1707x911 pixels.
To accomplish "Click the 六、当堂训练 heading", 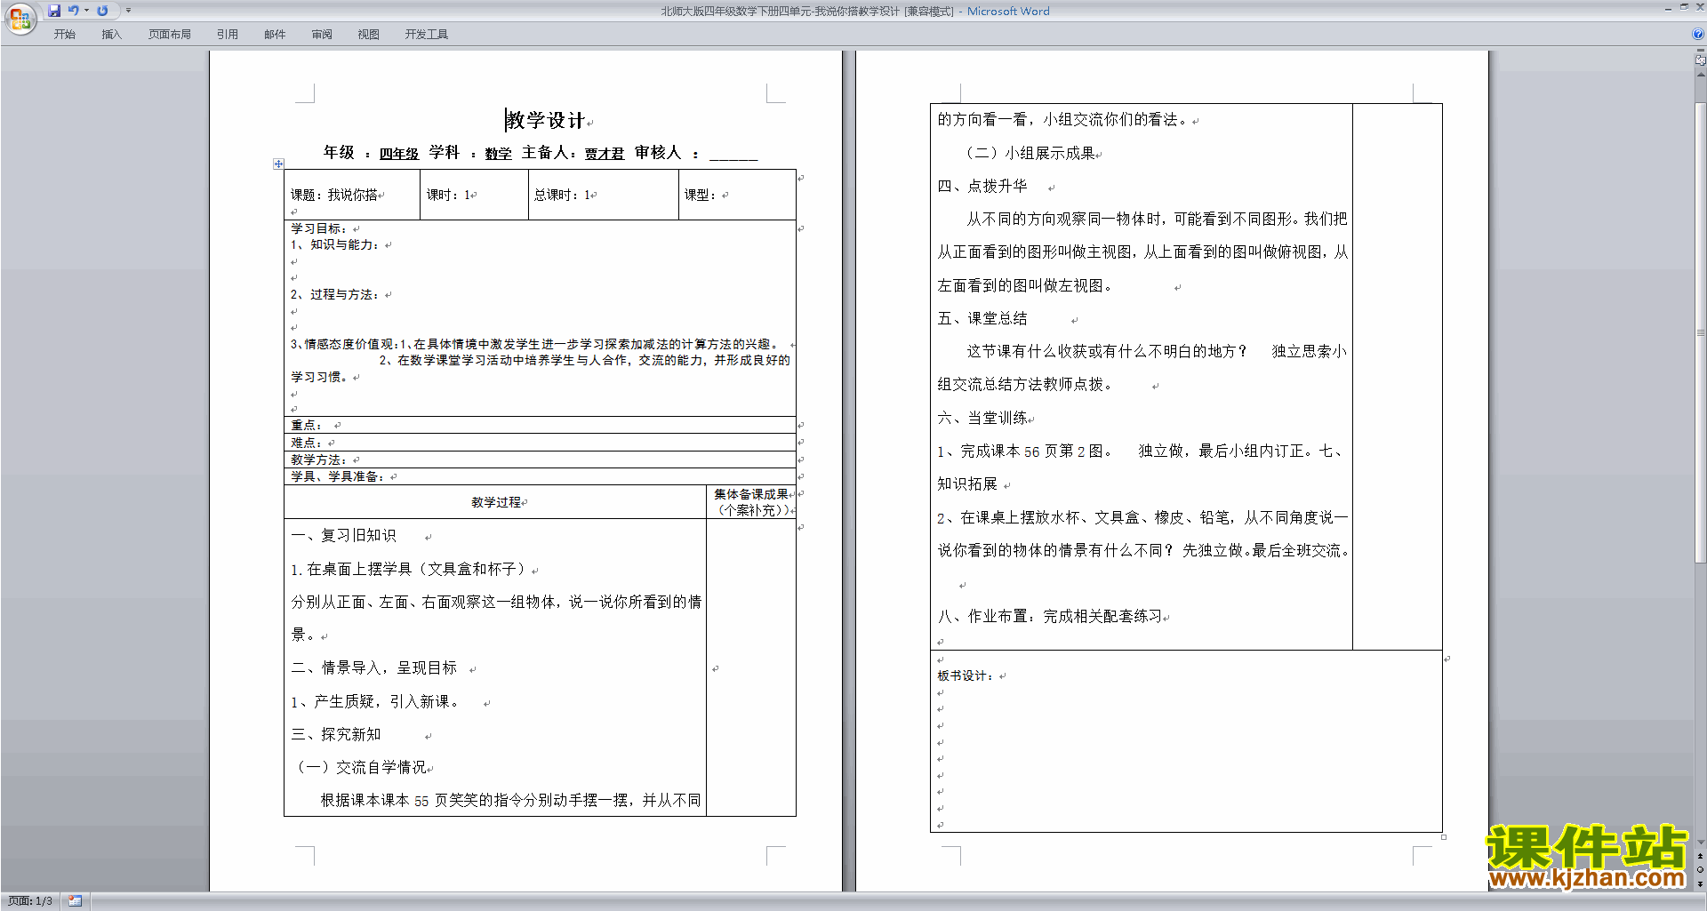I will coord(982,418).
